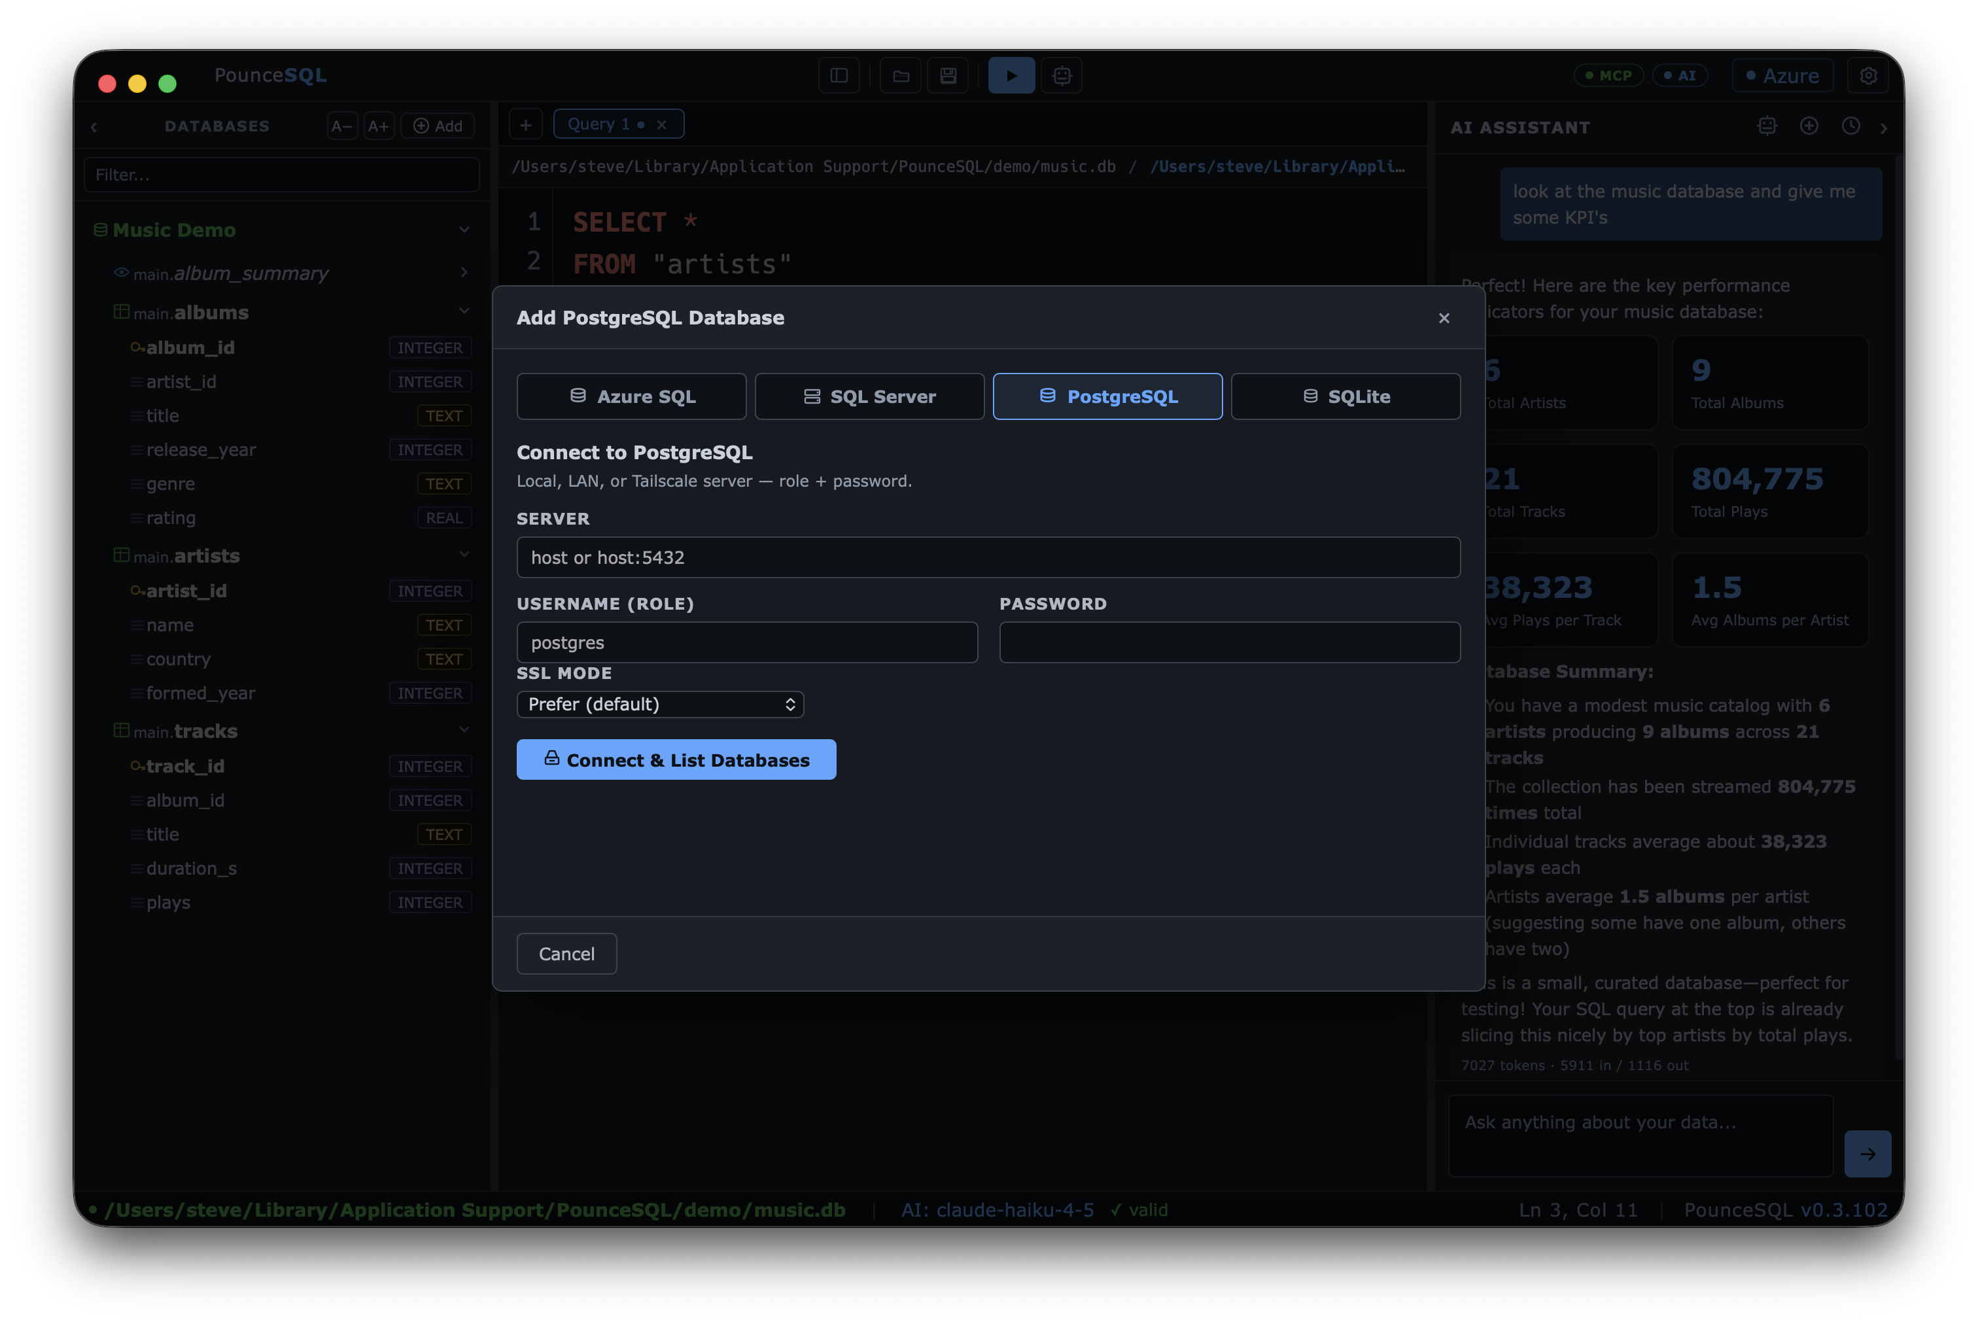The image size is (1978, 1324).
Task: Send the AI message with arrow button
Action: pos(1867,1153)
